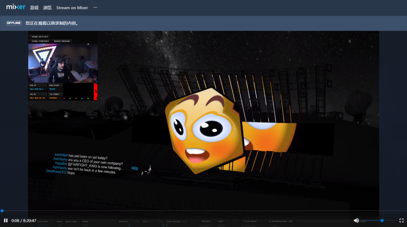Click the Stream on Mixer link
The height and width of the screenshot is (227, 407).
coord(72,8)
